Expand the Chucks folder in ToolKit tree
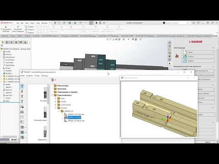The image size is (219, 164). (x=56, y=102)
